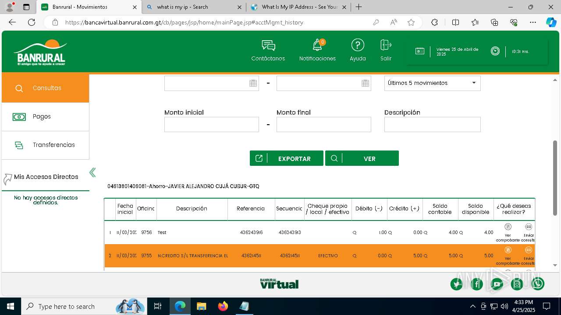Screen dimensions: 561x315
Task: Open File Explorer from taskbar
Action: 202,306
